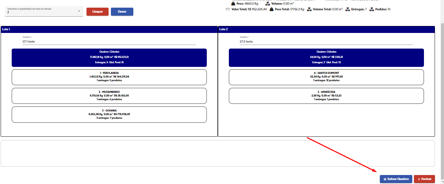The height and width of the screenshot is (184, 444).
Task: Click the Entregas: 7 text
Action: 359,9
